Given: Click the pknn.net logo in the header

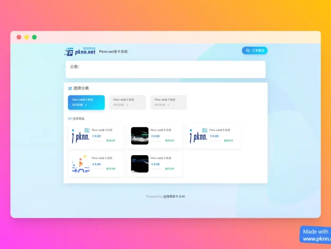Looking at the screenshot, I should click(x=80, y=51).
